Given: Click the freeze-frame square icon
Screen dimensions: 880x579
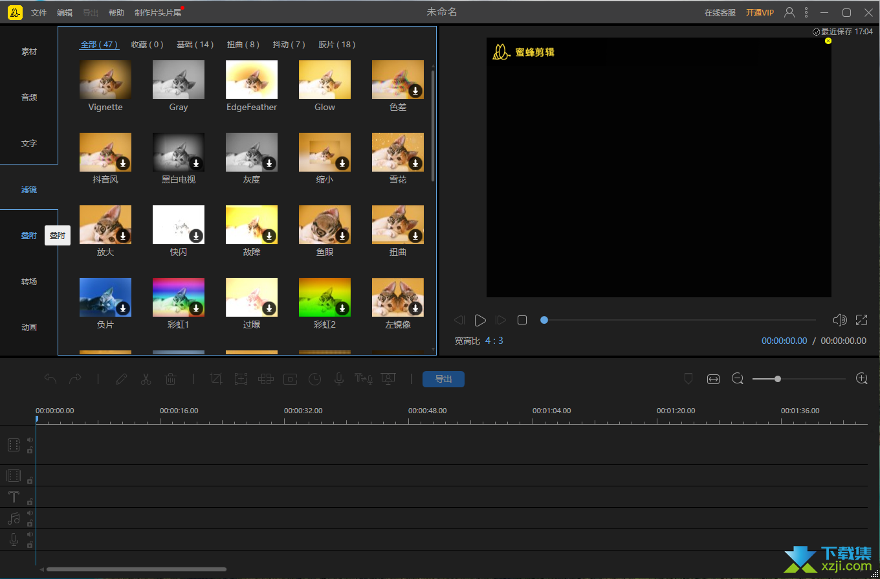Looking at the screenshot, I should point(290,379).
